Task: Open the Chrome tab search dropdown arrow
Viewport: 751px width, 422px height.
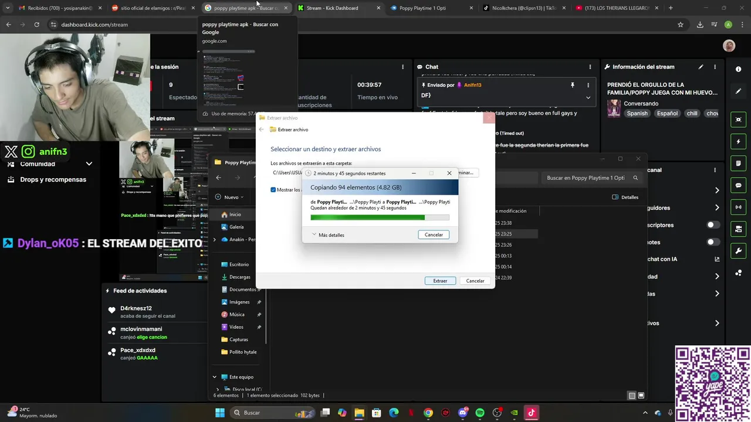Action: point(8,8)
